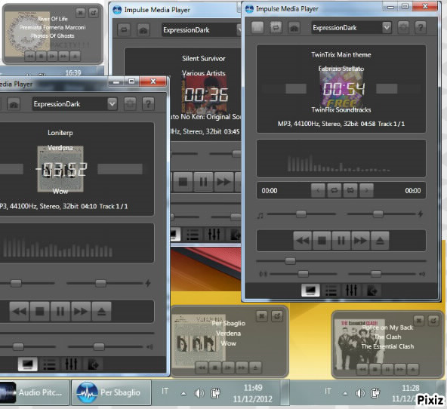Click gauge icon in TwinTrix window toolbar

point(294,28)
